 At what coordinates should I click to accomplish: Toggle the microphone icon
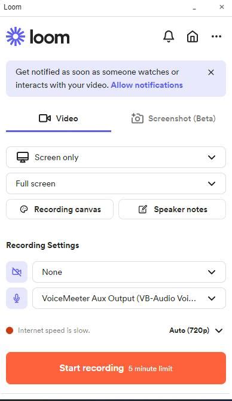point(17,298)
